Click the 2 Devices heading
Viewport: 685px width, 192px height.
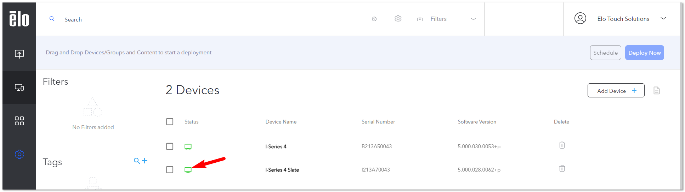tap(193, 90)
